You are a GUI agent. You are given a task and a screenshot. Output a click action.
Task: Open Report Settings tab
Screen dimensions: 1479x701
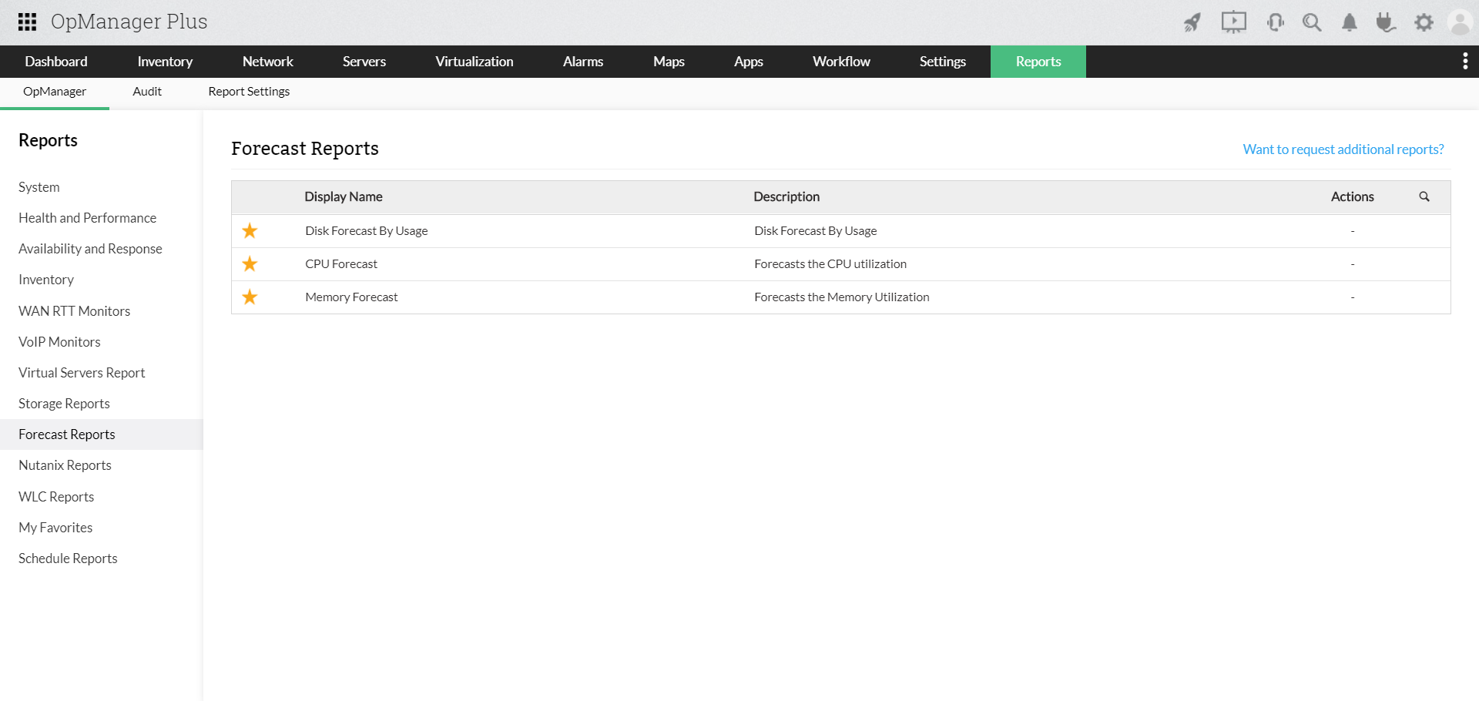pyautogui.click(x=248, y=91)
